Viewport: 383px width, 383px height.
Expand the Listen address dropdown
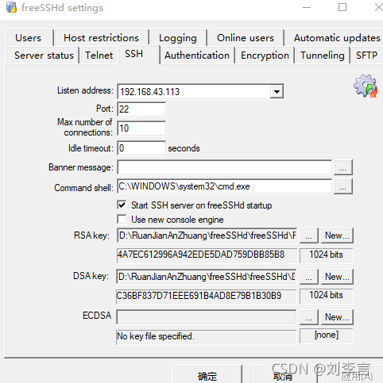[277, 92]
